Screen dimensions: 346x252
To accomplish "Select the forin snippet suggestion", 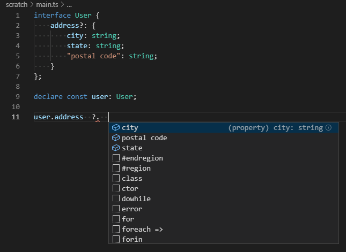I will (x=224, y=239).
